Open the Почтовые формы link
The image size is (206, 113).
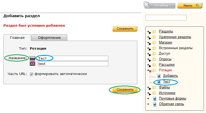coord(172,98)
